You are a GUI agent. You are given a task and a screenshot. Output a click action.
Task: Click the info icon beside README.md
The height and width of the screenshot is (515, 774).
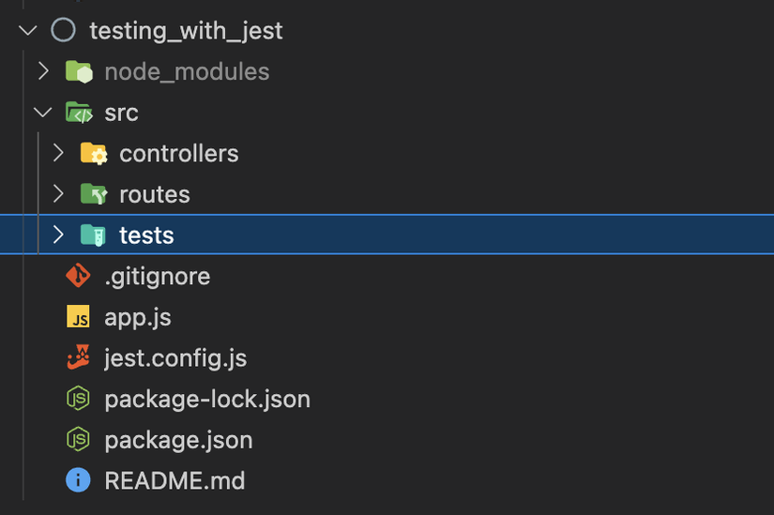click(78, 480)
